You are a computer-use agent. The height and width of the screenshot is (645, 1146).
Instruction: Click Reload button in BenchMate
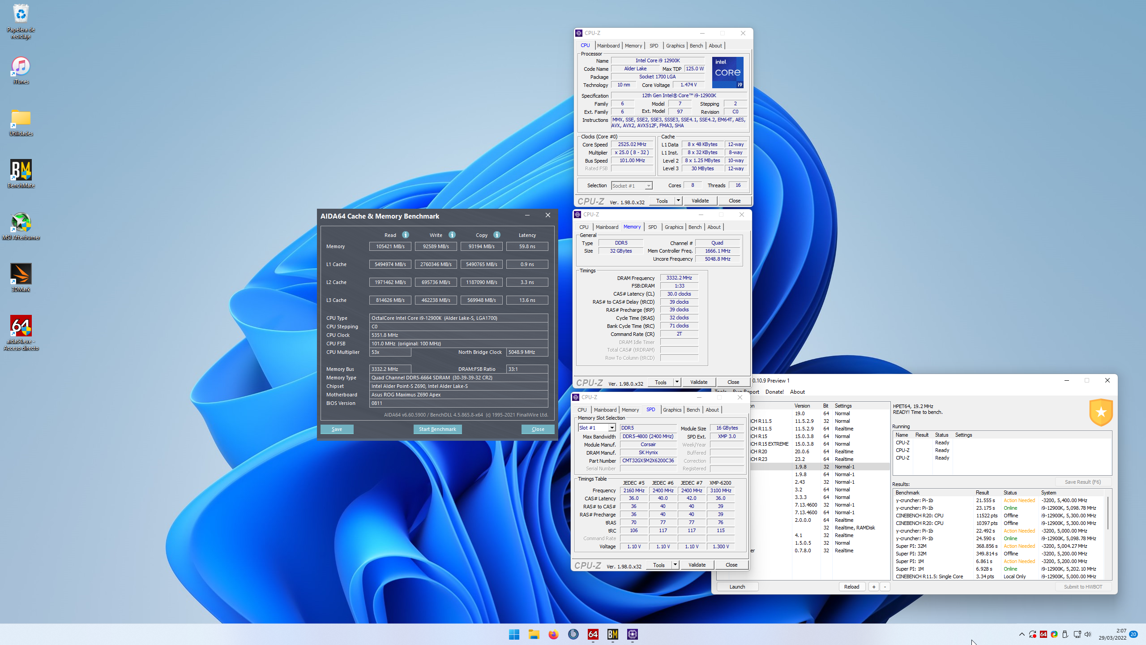coord(851,587)
